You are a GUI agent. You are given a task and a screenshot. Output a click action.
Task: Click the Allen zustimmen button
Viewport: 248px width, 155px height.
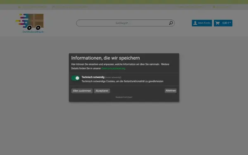(82, 91)
